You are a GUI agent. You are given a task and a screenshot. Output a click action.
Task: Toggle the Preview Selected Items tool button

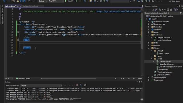tap(175, 10)
